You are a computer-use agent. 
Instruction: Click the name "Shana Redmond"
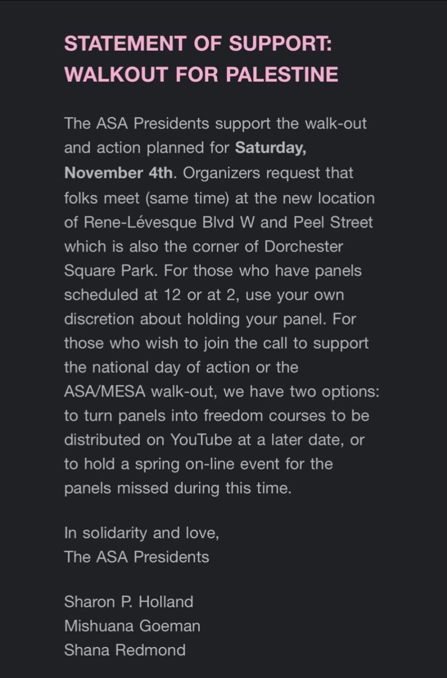click(125, 650)
